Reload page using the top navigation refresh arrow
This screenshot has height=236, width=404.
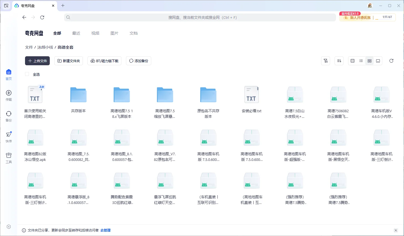(42, 17)
